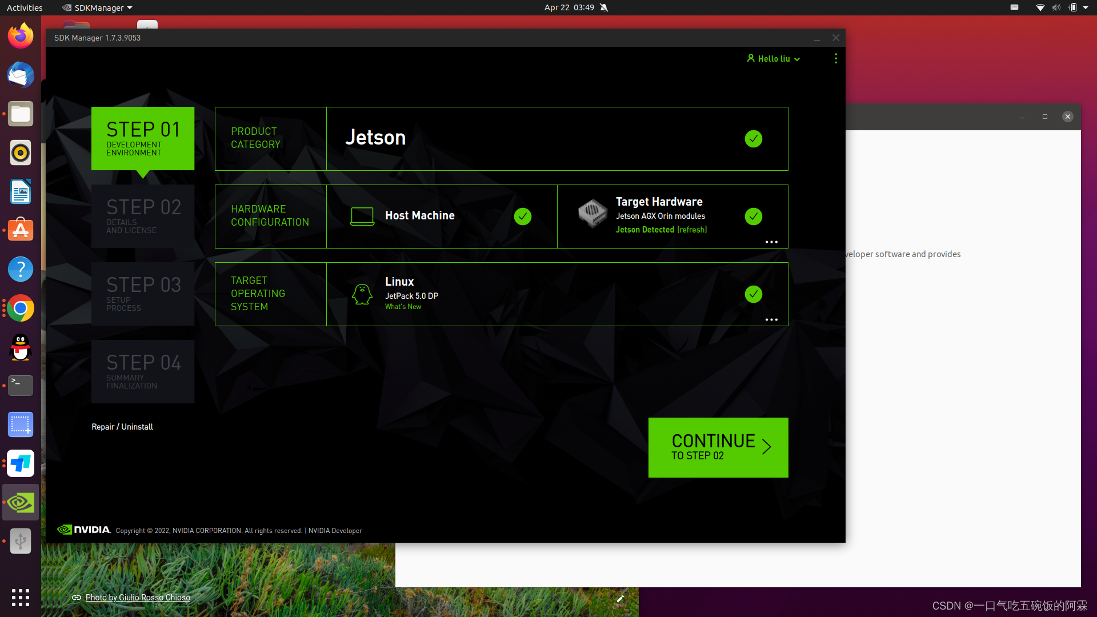The image size is (1097, 617).
Task: Open Photo by Giulio Rosso Chioso link
Action: (138, 598)
